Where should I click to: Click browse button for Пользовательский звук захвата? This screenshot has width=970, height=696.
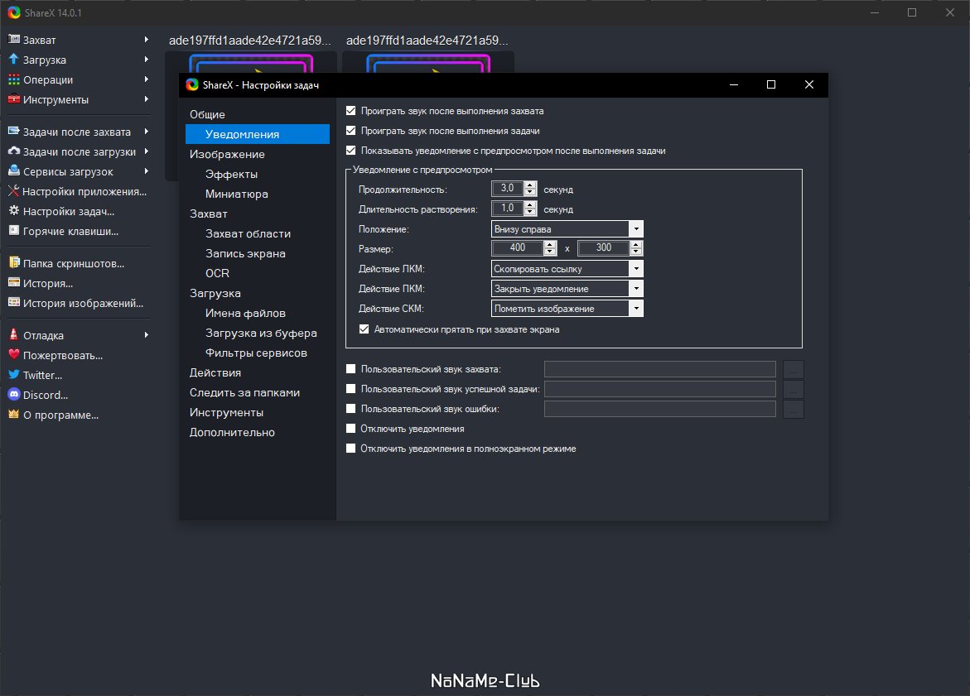point(794,369)
